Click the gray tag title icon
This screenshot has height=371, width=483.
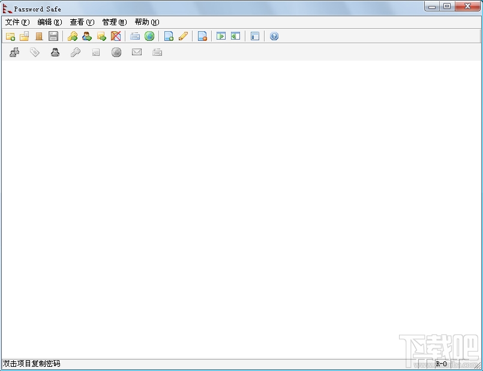point(35,52)
